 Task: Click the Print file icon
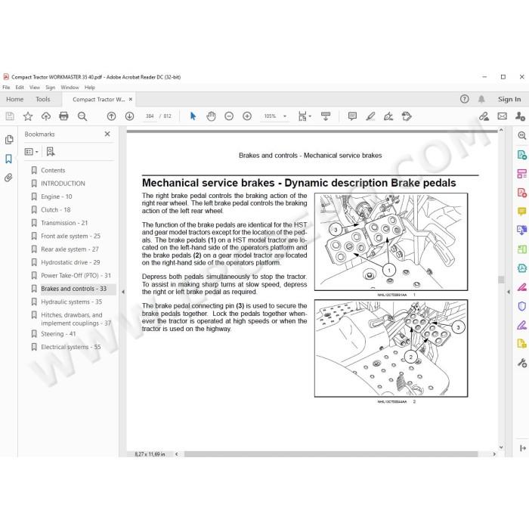[x=63, y=116]
